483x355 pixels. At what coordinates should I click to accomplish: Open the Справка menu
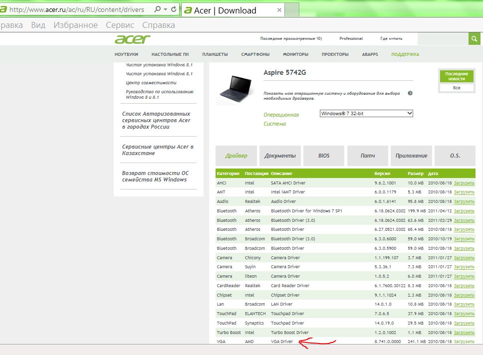pos(158,25)
